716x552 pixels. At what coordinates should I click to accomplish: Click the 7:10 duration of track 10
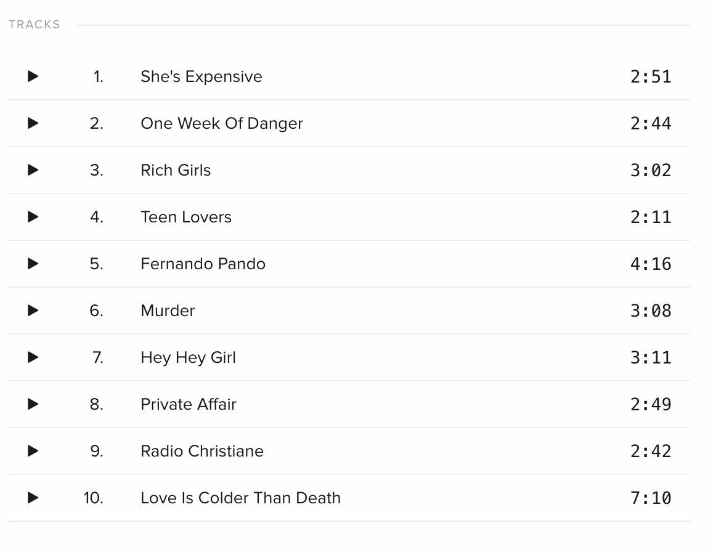click(651, 498)
